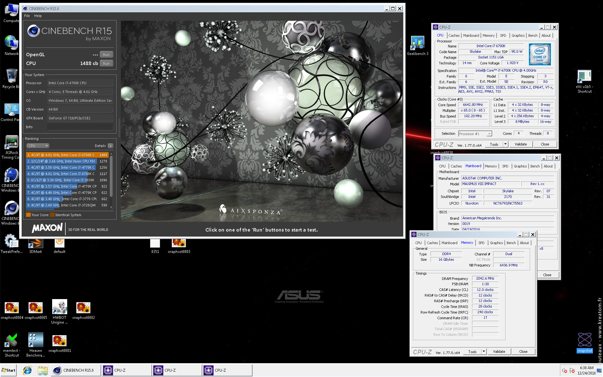Viewport: 603px width, 377px height.
Task: Open the Heaven Benchmark shortcut
Action: click(x=35, y=345)
